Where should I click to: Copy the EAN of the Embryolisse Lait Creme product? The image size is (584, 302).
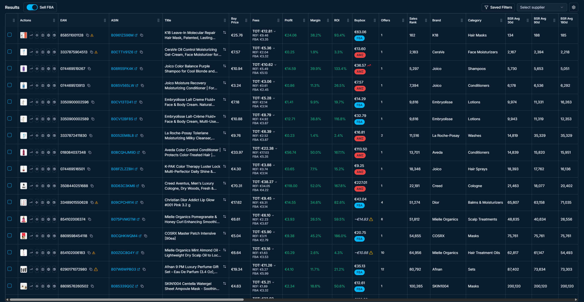pos(93,102)
